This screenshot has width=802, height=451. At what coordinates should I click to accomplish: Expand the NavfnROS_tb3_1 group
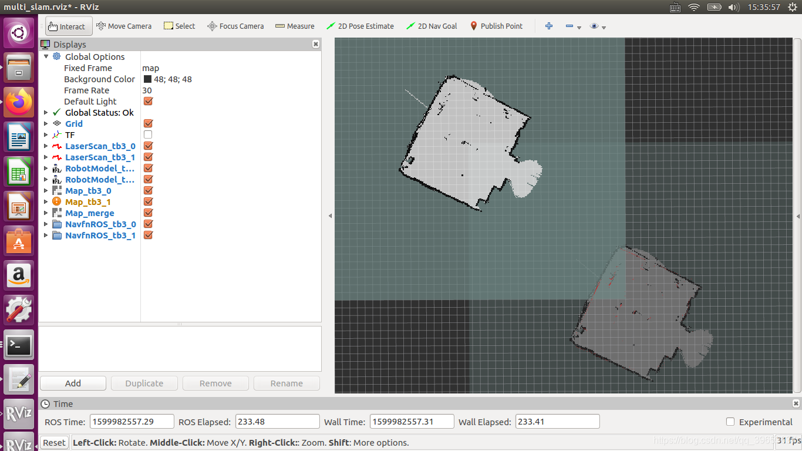[46, 235]
